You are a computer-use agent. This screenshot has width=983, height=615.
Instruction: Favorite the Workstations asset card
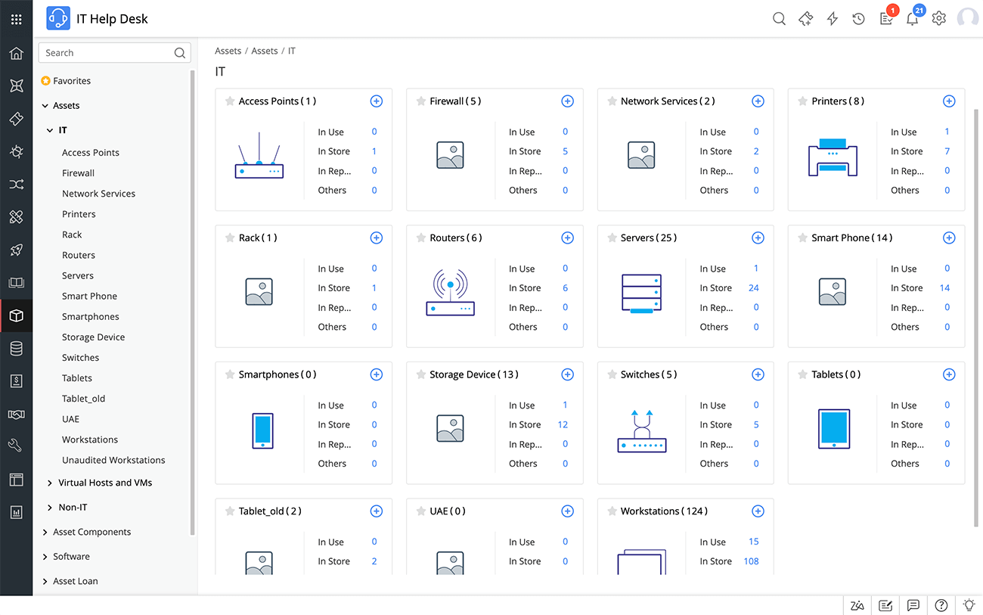point(612,511)
